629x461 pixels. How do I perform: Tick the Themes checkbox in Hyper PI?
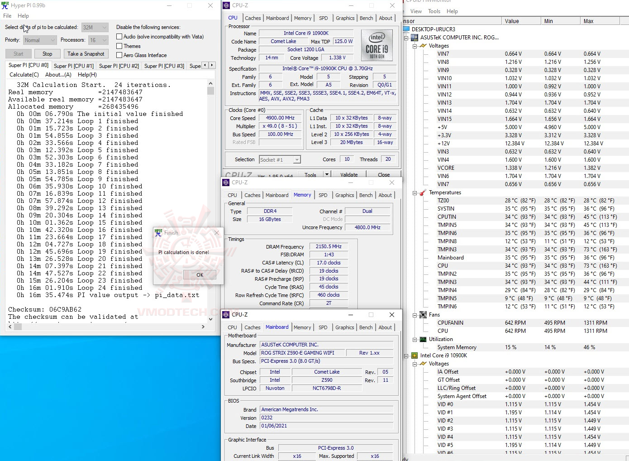pos(119,46)
